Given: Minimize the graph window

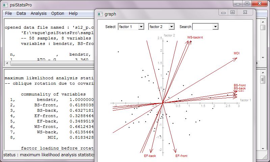Looking at the screenshot, I should point(223,12).
